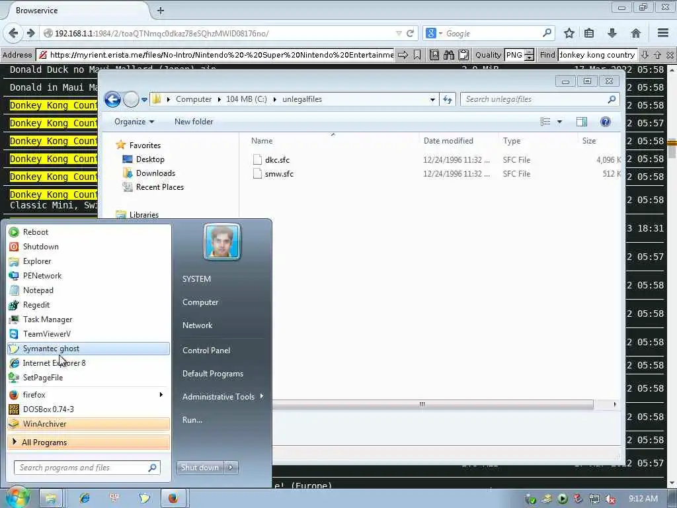This screenshot has width=677, height=508.
Task: Click the muted volume tray icon
Action: coord(610,499)
